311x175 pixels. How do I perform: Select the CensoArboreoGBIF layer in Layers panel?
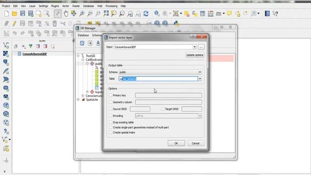point(35,54)
